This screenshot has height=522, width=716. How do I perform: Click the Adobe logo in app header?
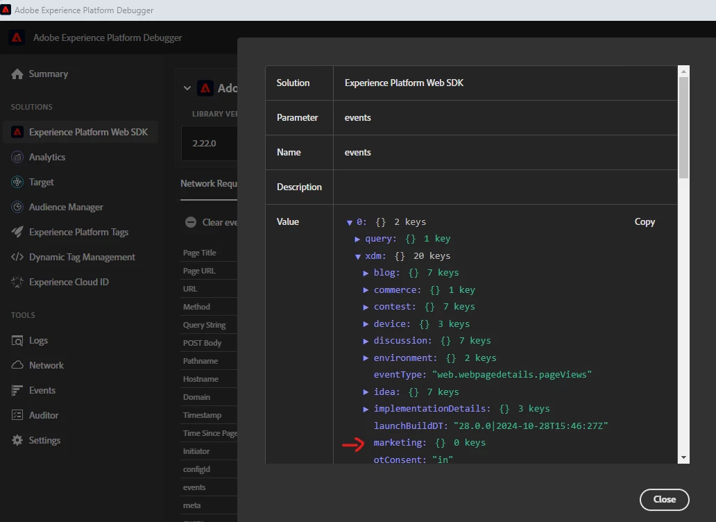[17, 37]
